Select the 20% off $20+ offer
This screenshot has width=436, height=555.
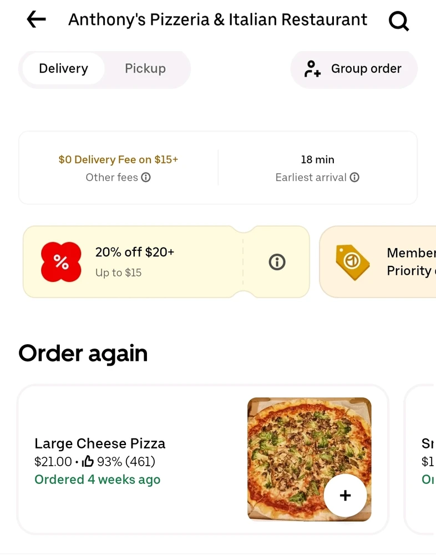click(135, 253)
